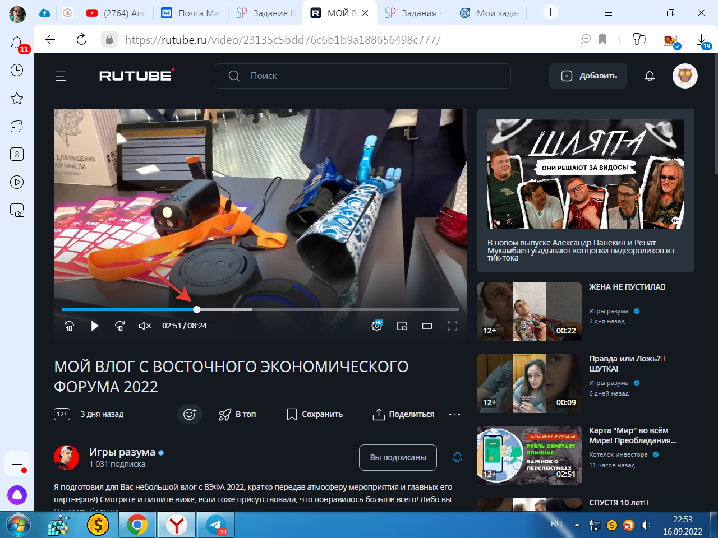
Task: Open a new browser tab
Action: click(x=550, y=12)
